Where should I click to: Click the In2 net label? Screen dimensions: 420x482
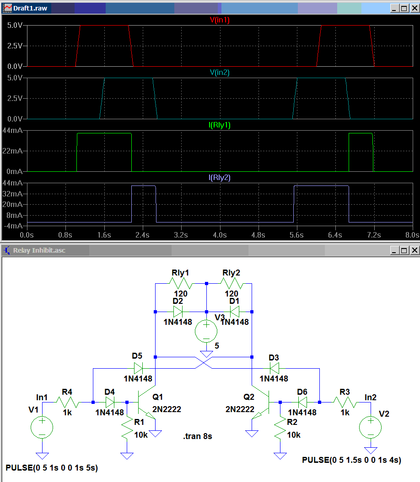(x=371, y=397)
